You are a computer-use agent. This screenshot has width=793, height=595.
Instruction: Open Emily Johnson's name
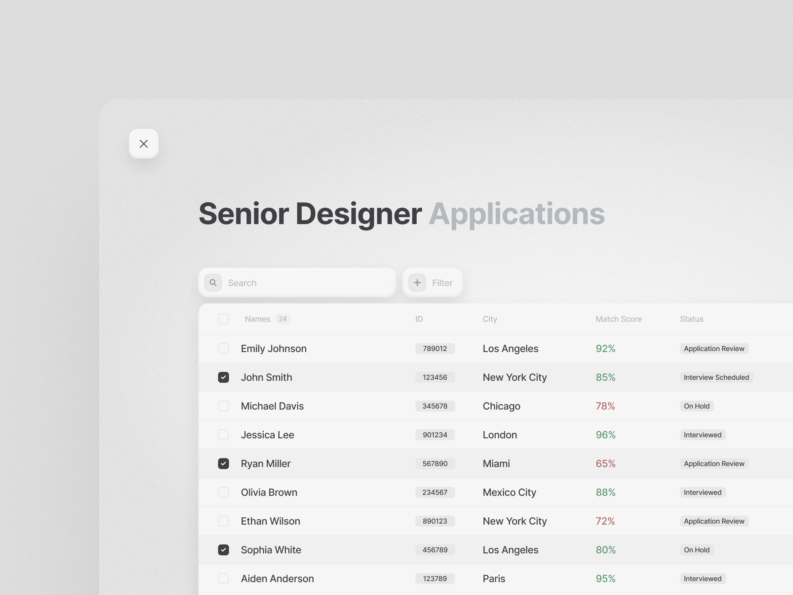click(274, 349)
